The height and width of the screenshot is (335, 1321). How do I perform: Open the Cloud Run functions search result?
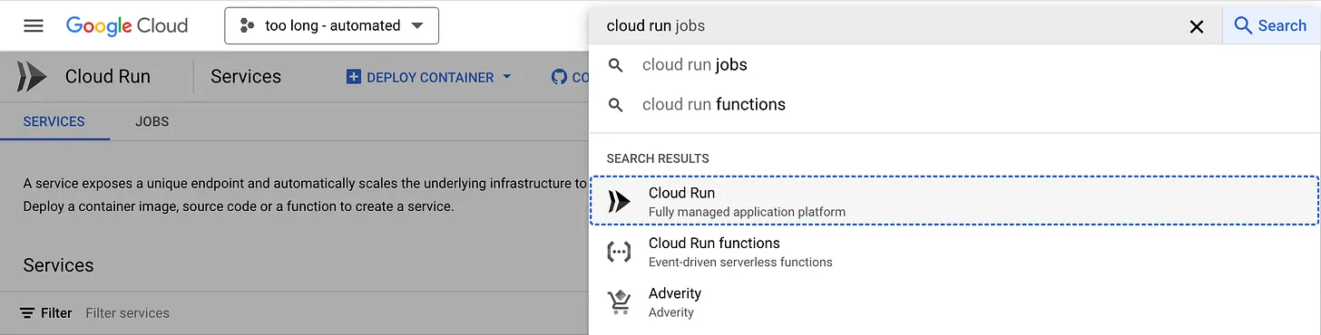(954, 252)
